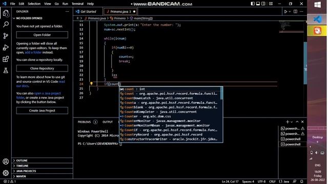This screenshot has width=328, height=184.
Task: Open the terminal launch profile dropdown
Action: tap(292, 122)
